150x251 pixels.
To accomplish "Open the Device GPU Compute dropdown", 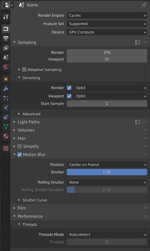I will [x=107, y=32].
